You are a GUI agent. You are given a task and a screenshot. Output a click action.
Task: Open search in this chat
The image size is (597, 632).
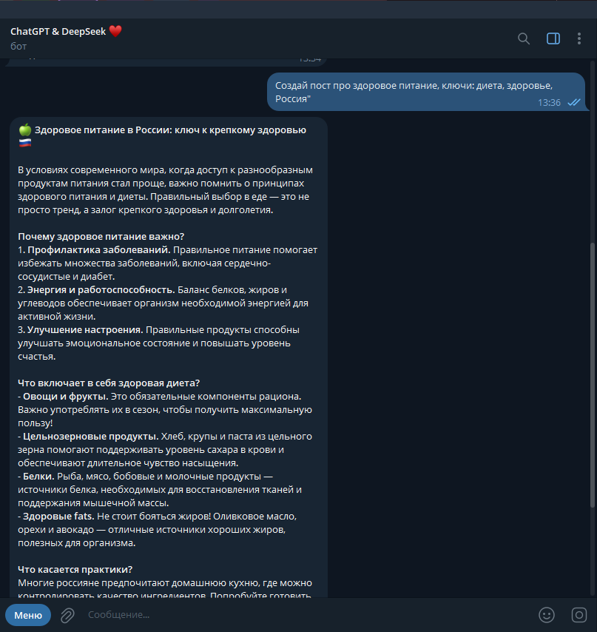coord(524,38)
